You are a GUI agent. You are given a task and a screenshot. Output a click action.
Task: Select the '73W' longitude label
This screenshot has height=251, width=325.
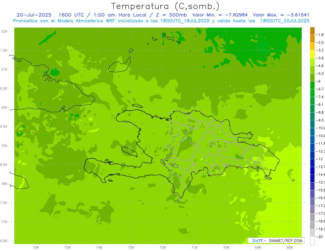[131, 247]
